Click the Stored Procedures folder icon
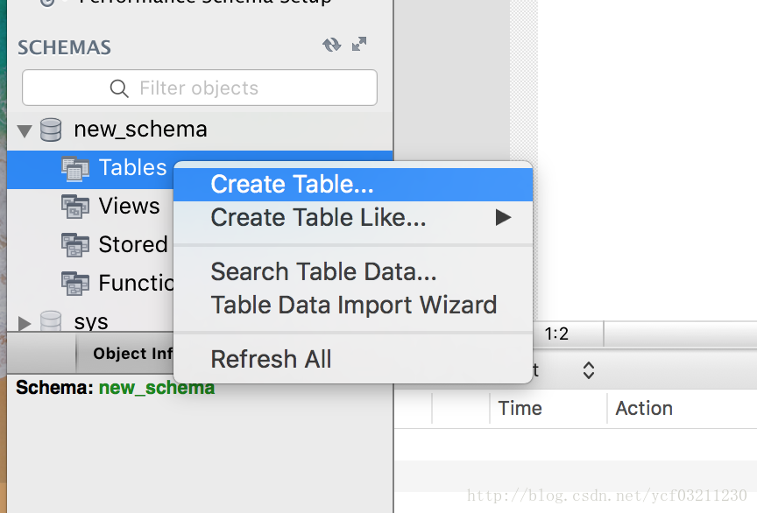Viewport: 757px width, 513px height. 74,244
